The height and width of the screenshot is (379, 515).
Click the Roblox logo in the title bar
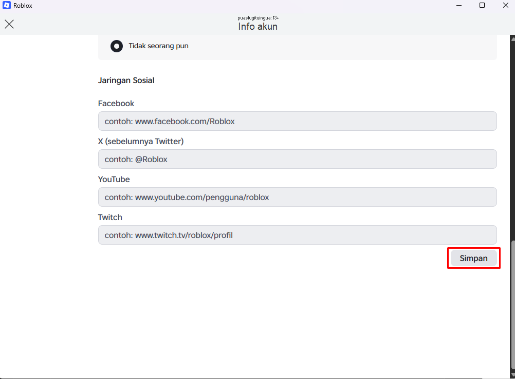(x=7, y=5)
